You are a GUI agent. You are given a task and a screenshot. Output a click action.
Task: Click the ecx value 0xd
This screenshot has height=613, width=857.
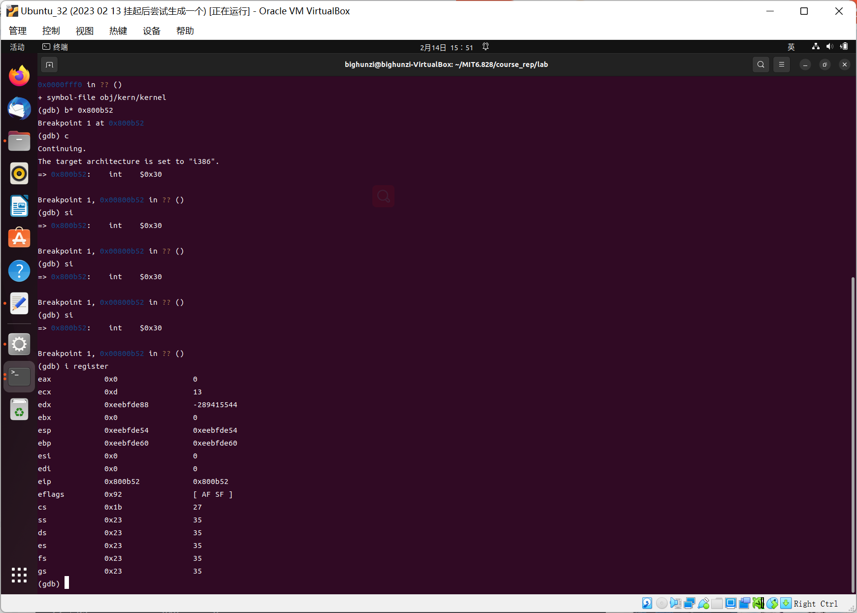(111, 392)
